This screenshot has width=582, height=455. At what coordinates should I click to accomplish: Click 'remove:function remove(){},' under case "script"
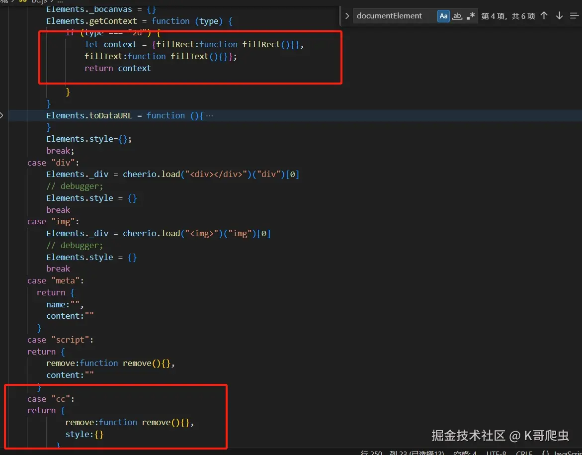pyautogui.click(x=110, y=364)
